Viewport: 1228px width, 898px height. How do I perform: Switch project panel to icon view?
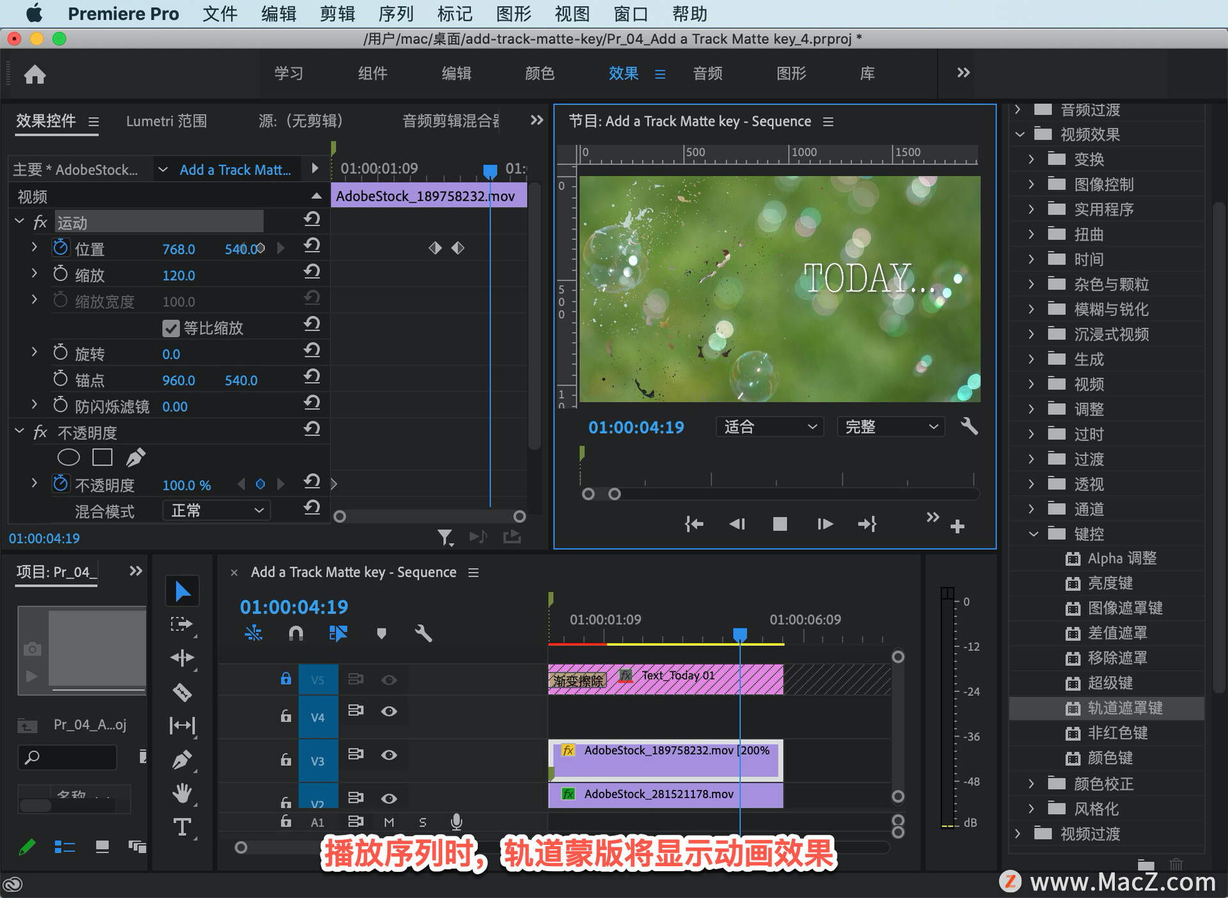tap(102, 847)
